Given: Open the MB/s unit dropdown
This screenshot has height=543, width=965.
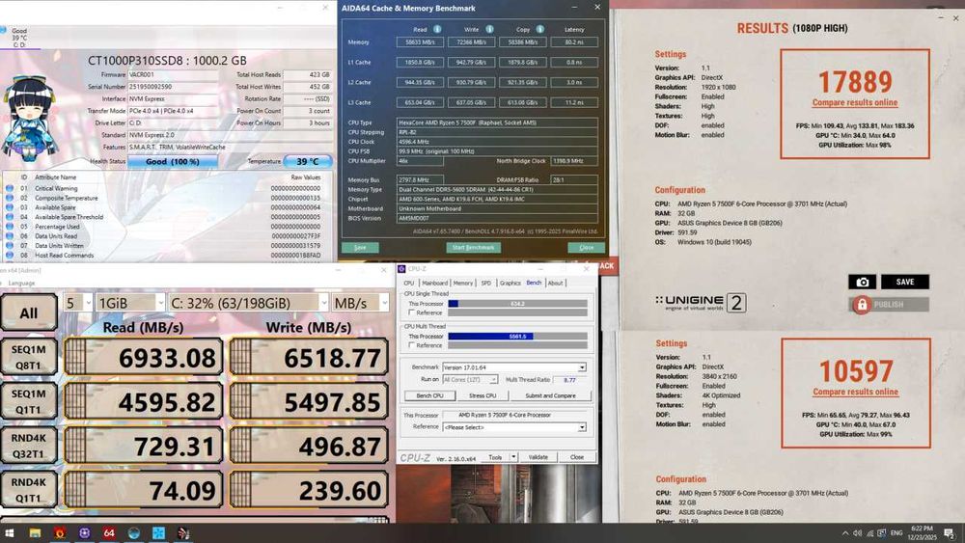Looking at the screenshot, I should [x=361, y=303].
